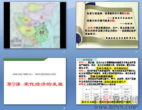Click yellow highlight ④北方人南迁 text
The height and width of the screenshot is (110, 142).
tap(107, 102)
